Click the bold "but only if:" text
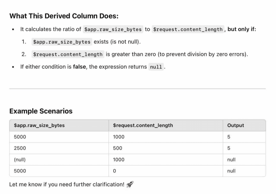 tap(242, 29)
